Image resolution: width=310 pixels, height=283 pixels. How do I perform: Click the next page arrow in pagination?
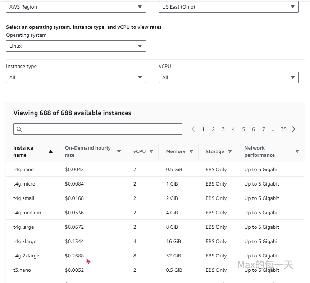[294, 129]
